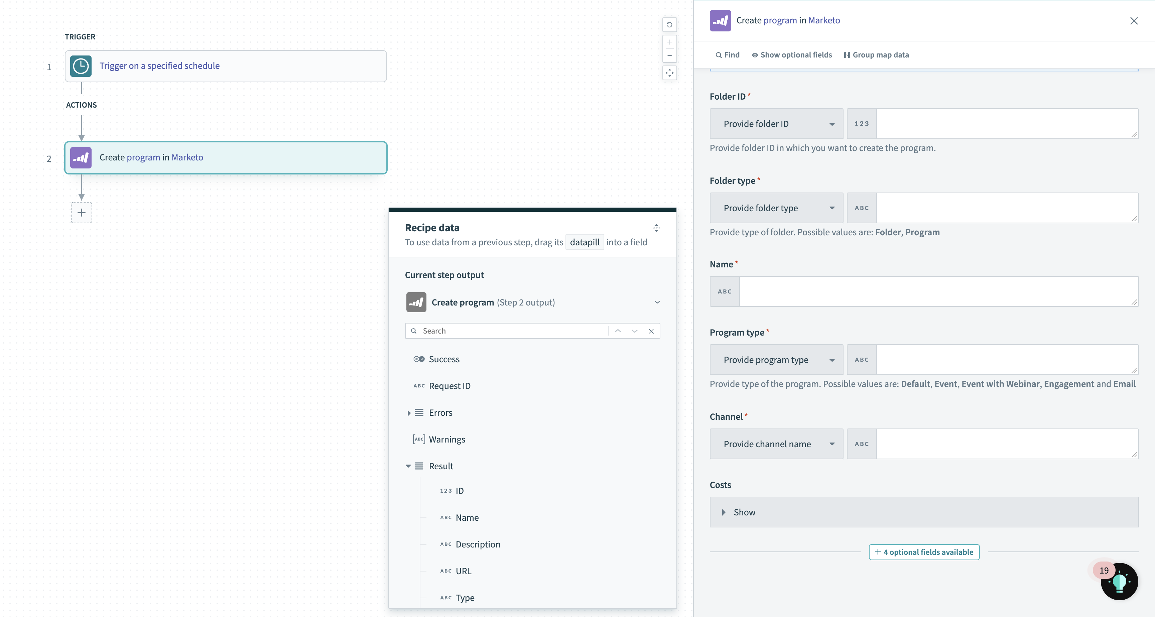This screenshot has height=617, width=1155.
Task: Select the URL datapill
Action: point(463,571)
